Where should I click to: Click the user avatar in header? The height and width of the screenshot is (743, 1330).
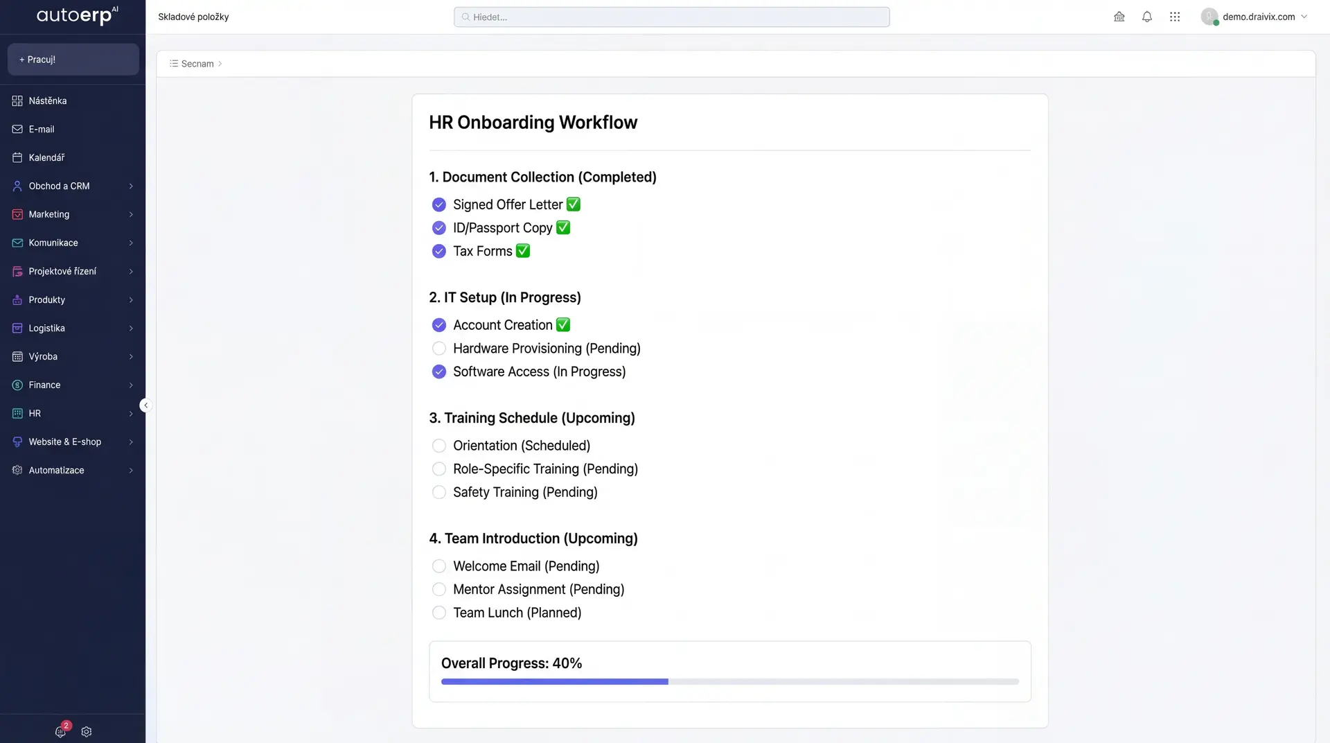pos(1209,17)
